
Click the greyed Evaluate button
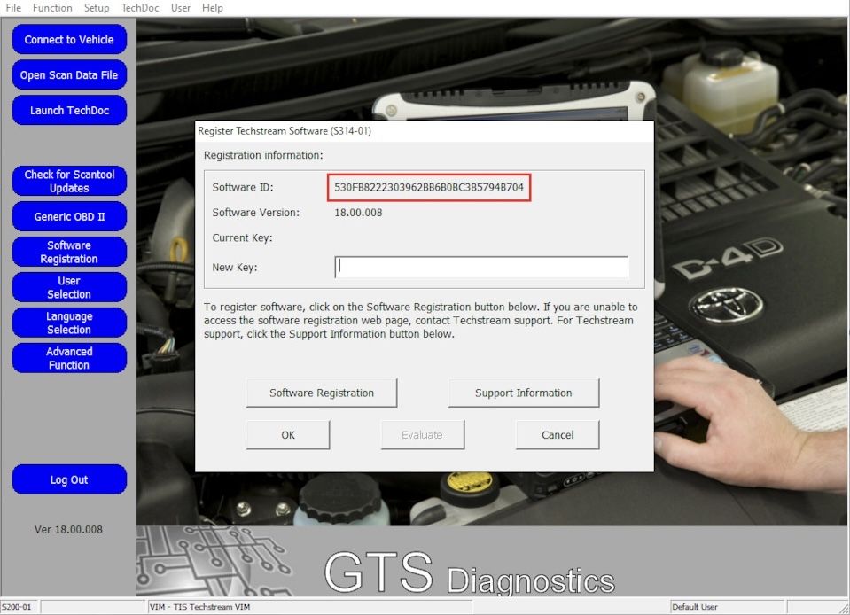(x=422, y=435)
